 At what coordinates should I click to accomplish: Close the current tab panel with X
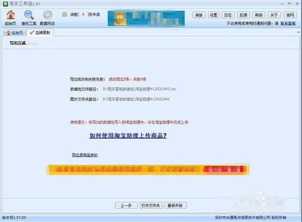point(298,32)
